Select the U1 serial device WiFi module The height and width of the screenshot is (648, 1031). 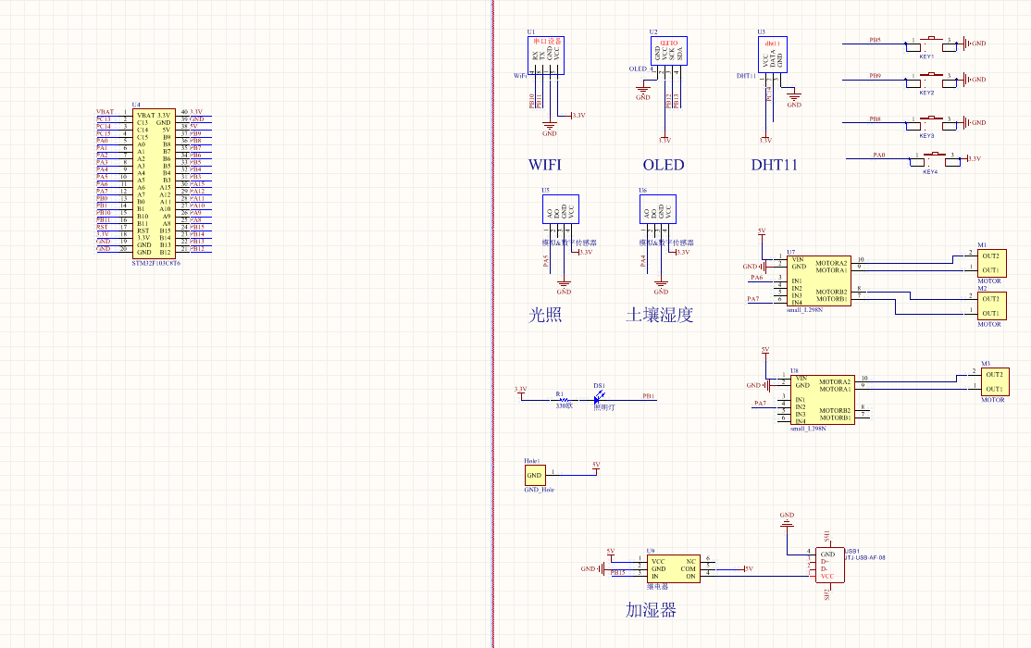[x=546, y=56]
